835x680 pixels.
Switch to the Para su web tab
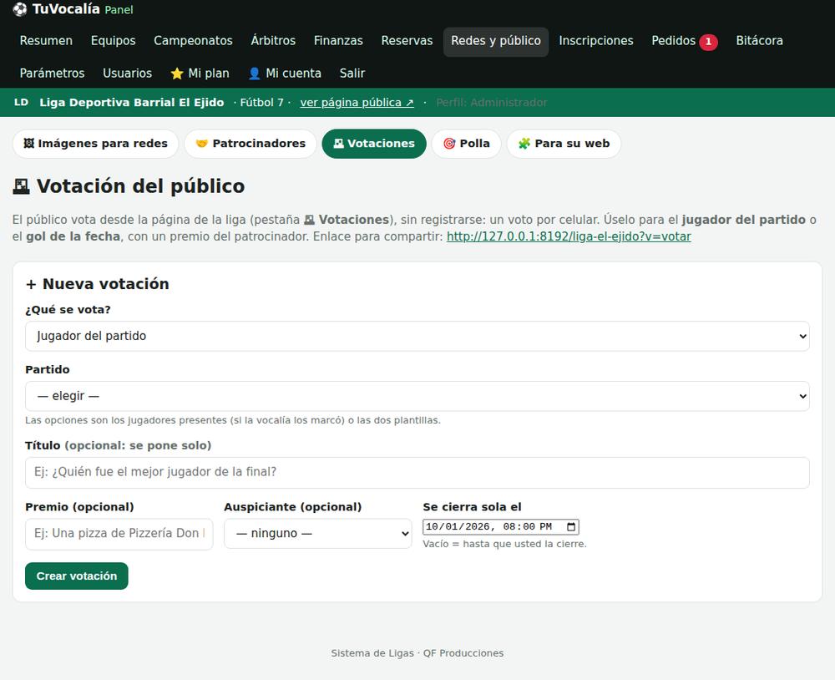pyautogui.click(x=564, y=144)
